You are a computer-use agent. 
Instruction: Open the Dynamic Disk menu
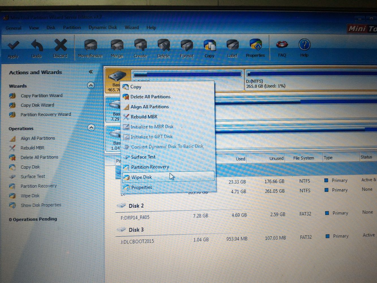click(x=103, y=27)
